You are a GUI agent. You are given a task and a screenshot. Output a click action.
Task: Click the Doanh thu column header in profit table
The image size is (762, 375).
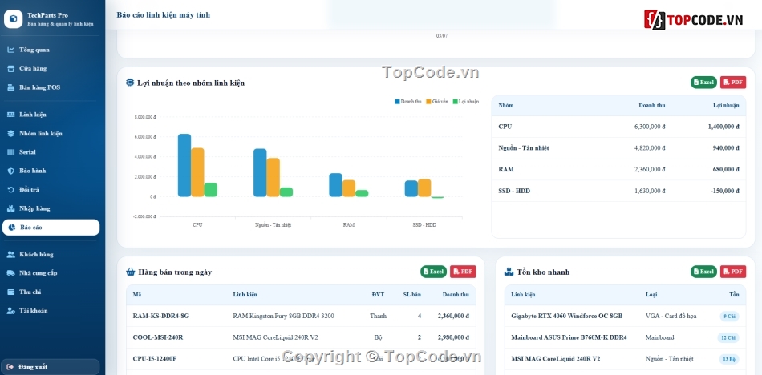651,106
